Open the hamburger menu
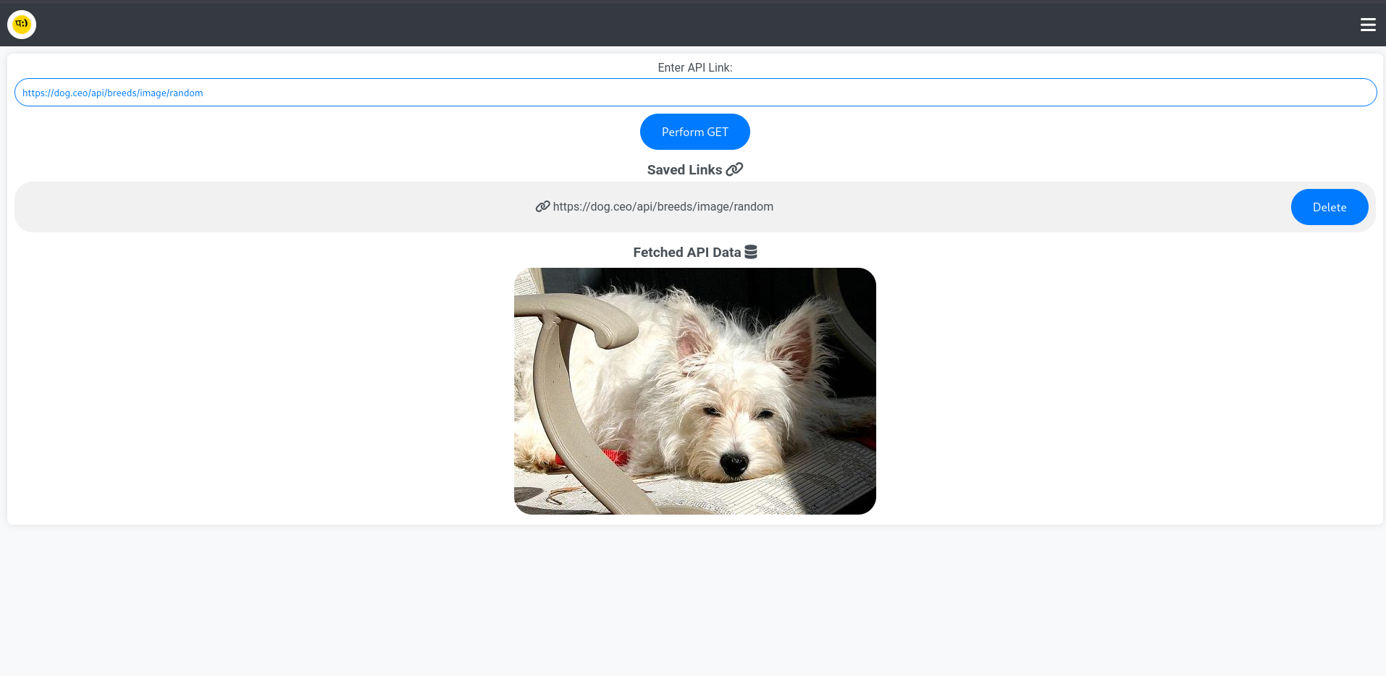Image resolution: width=1386 pixels, height=676 pixels. pyautogui.click(x=1367, y=25)
